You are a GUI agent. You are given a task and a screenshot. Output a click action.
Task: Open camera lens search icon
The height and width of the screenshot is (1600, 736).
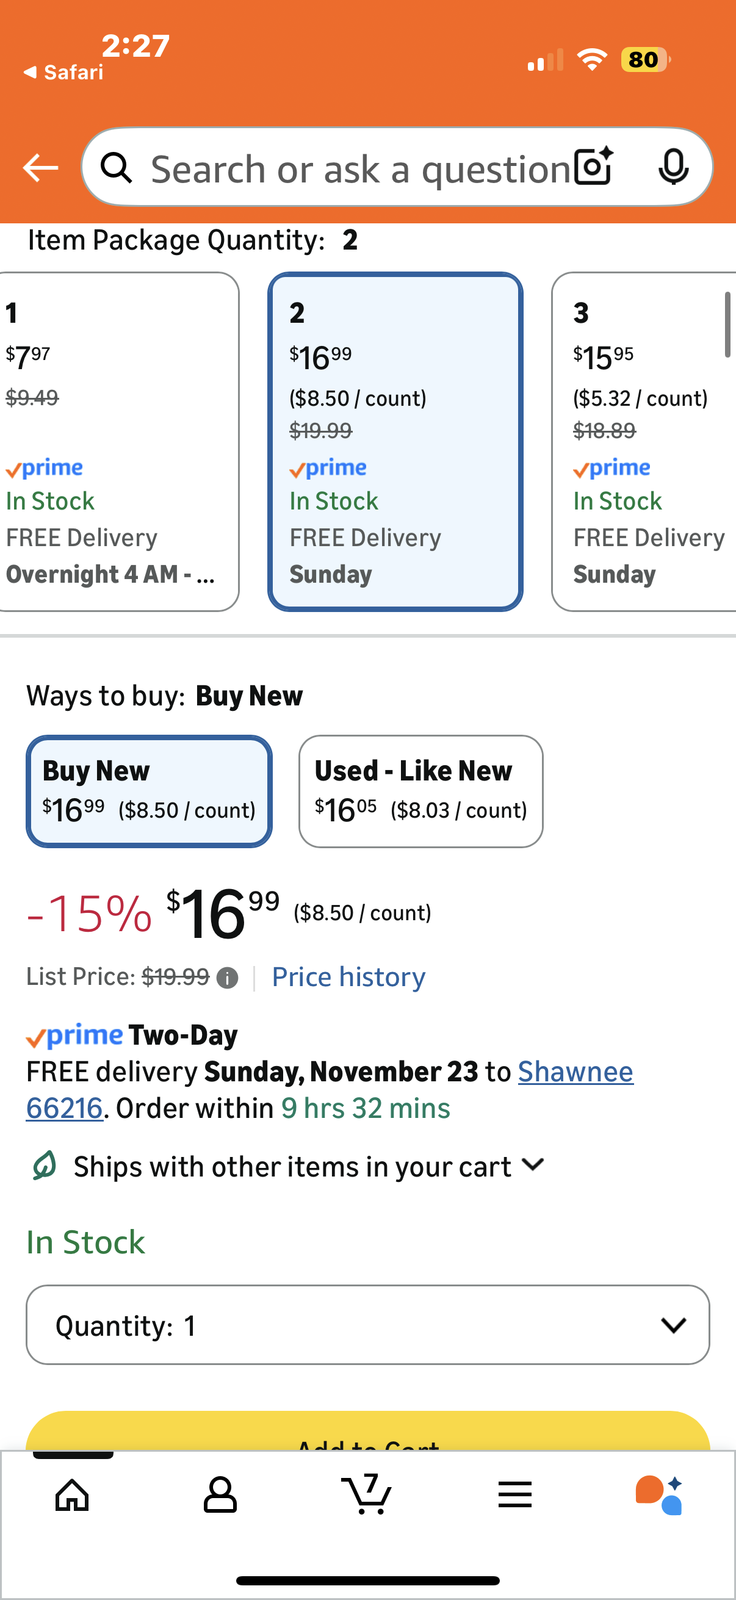tap(593, 167)
